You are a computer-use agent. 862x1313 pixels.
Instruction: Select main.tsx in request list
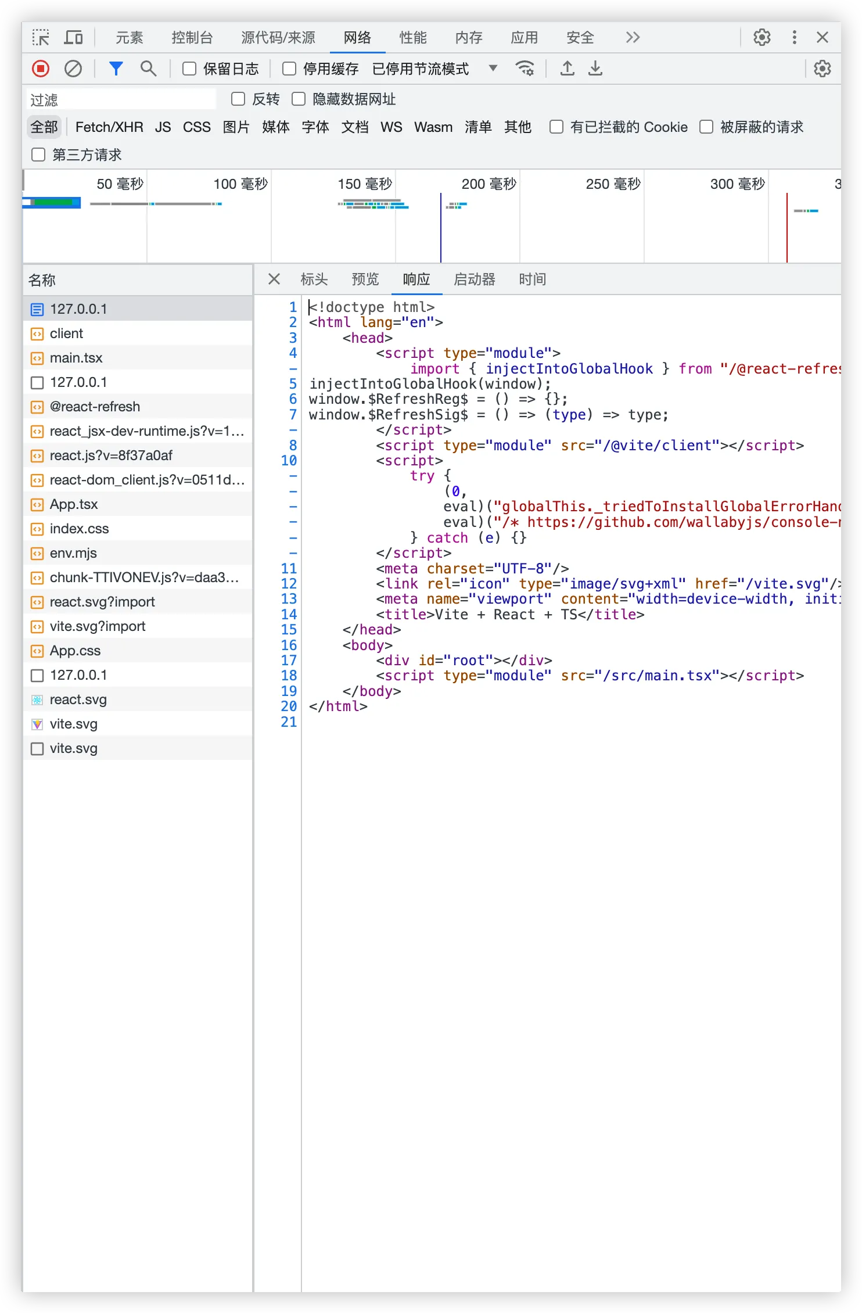point(76,358)
